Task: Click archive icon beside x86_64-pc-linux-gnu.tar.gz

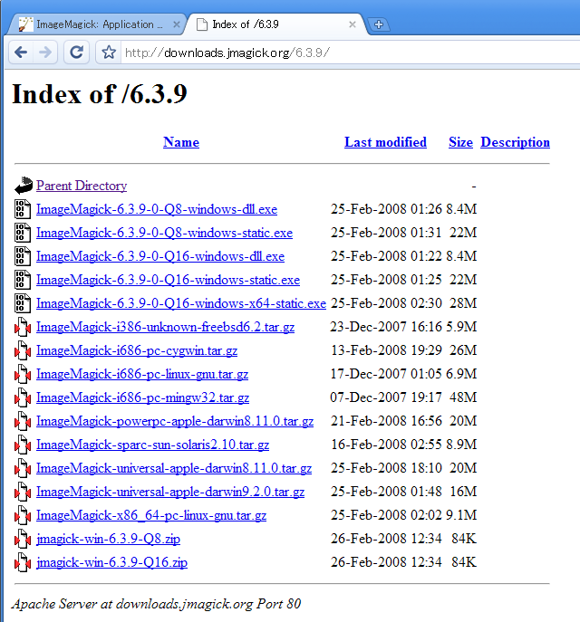Action: coord(23,515)
